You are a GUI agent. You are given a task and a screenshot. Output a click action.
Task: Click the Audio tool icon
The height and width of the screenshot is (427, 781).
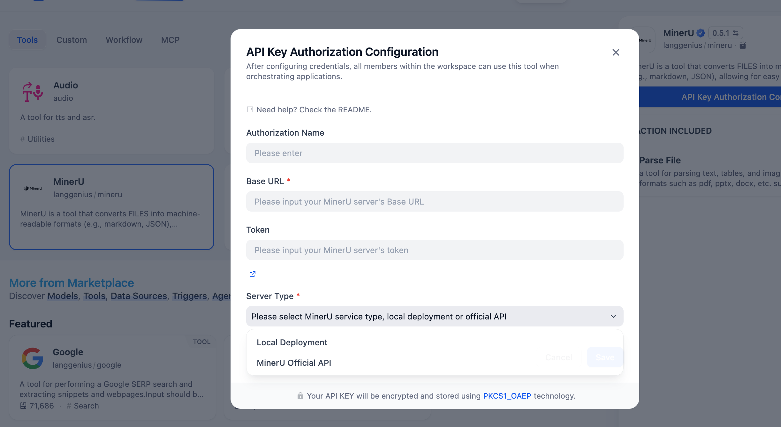point(33,92)
